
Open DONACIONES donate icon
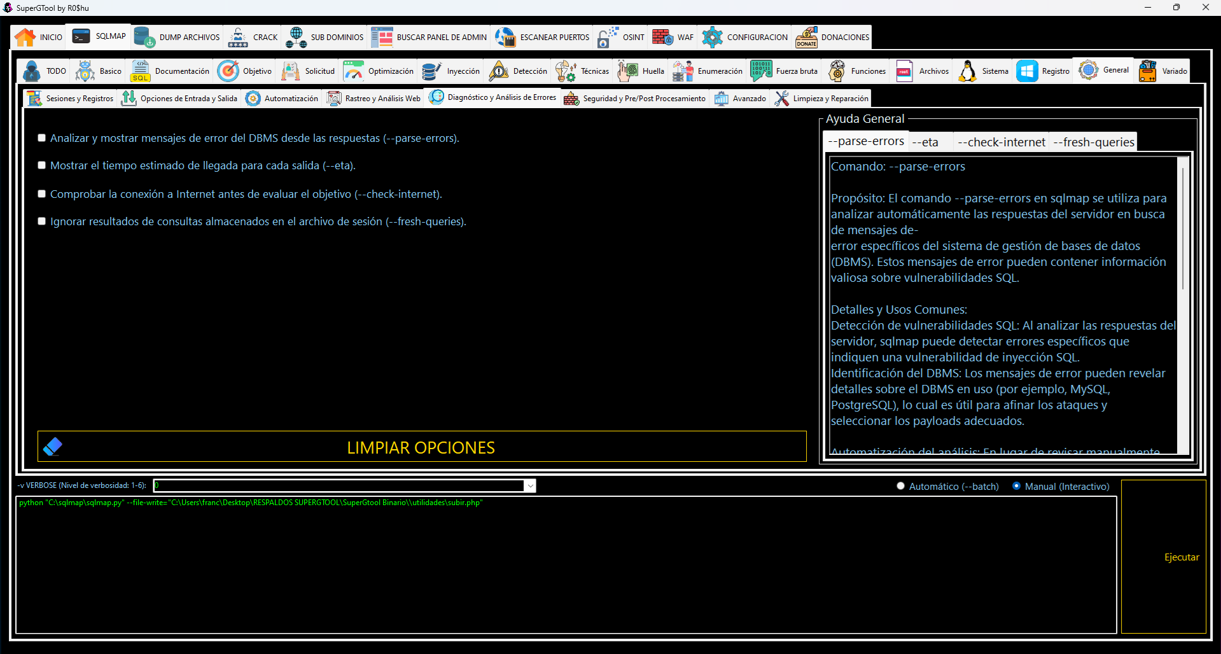coord(807,38)
